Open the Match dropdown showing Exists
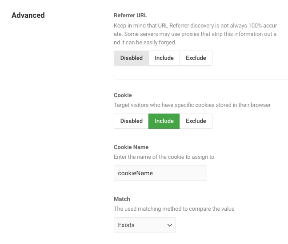 point(145,225)
